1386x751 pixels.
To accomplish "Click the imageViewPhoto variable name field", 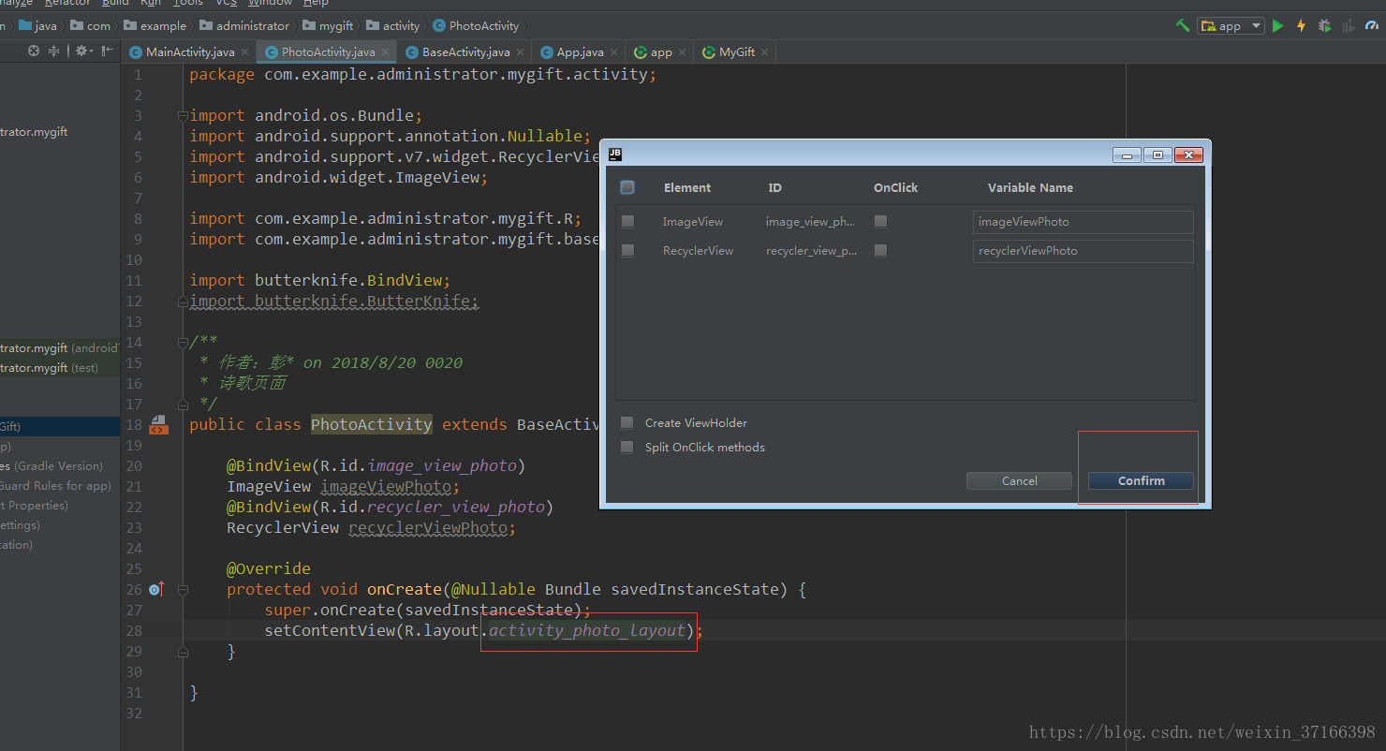I will [1083, 222].
